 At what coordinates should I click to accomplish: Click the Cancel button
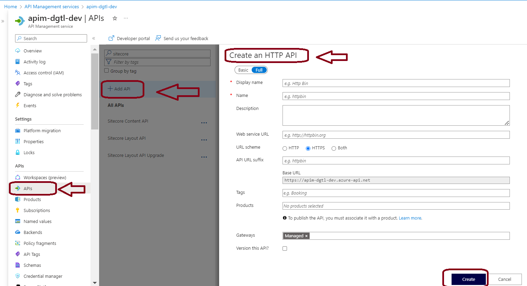504,279
